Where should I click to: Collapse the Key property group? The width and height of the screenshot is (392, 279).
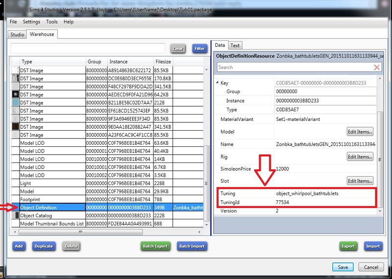pos(218,83)
